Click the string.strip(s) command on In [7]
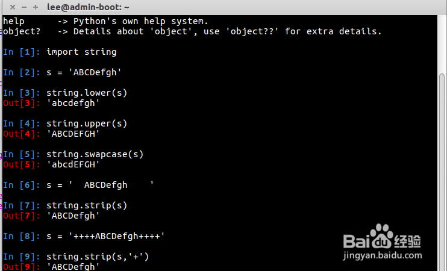This screenshot has height=271, width=447. pos(87,205)
